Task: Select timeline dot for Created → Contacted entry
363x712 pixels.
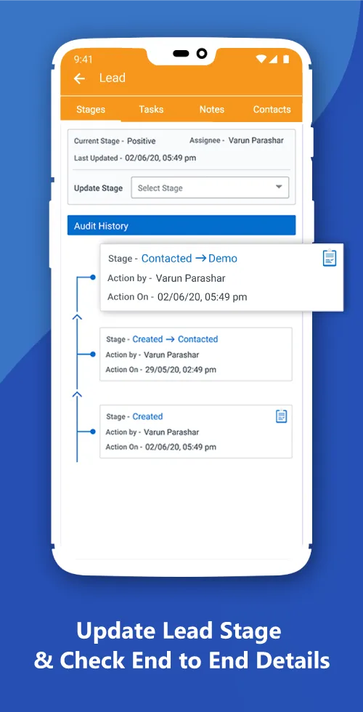Action: (93, 354)
